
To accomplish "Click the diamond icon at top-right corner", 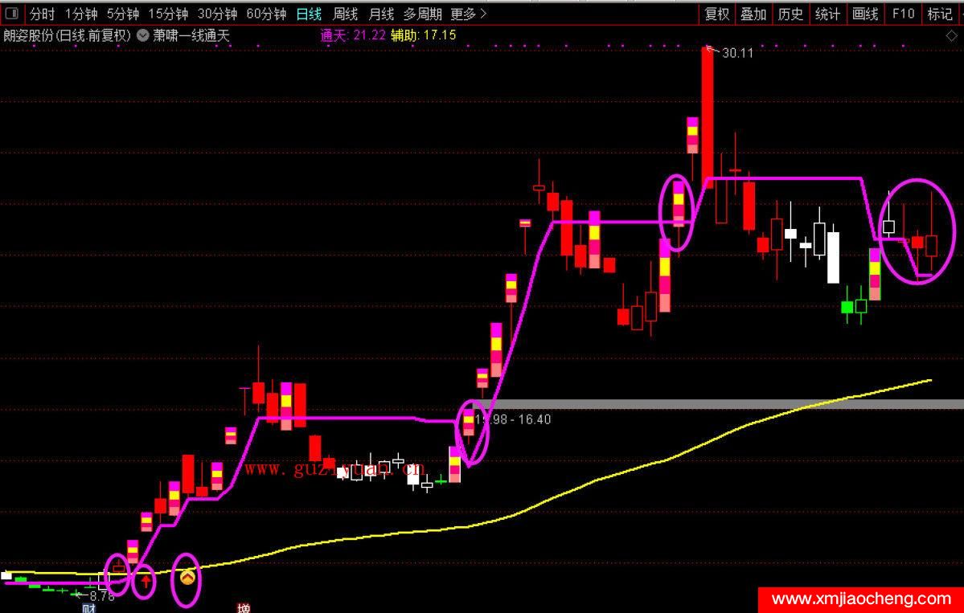I will 951,36.
